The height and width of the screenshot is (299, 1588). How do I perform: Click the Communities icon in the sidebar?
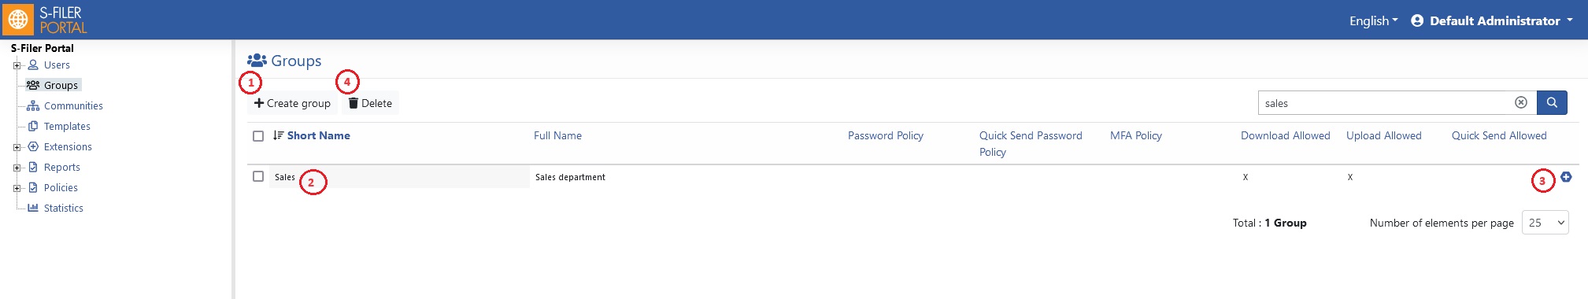coord(33,105)
